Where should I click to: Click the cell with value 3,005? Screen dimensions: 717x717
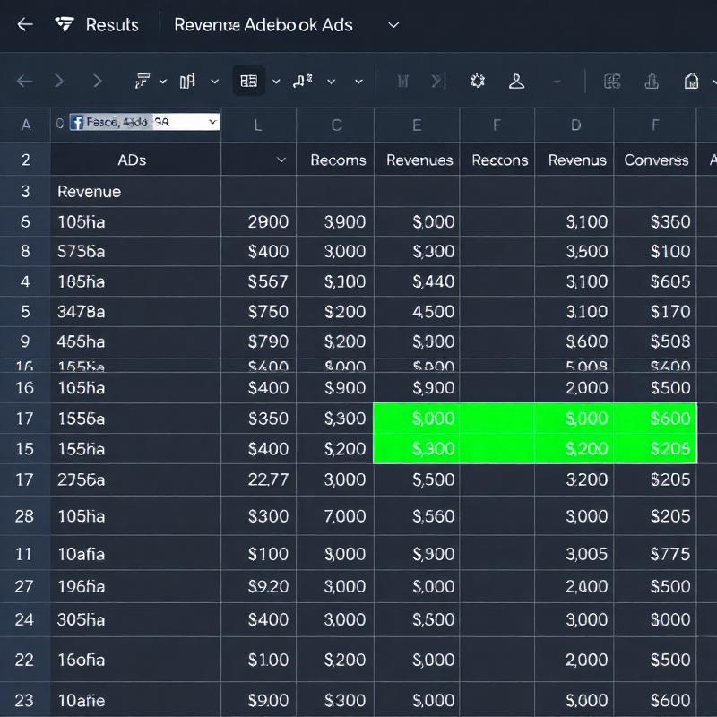click(x=574, y=554)
